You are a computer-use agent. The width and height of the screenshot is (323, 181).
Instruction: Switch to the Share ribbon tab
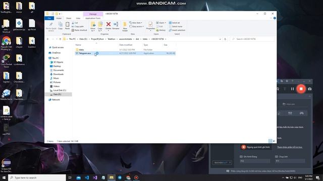click(x=69, y=18)
